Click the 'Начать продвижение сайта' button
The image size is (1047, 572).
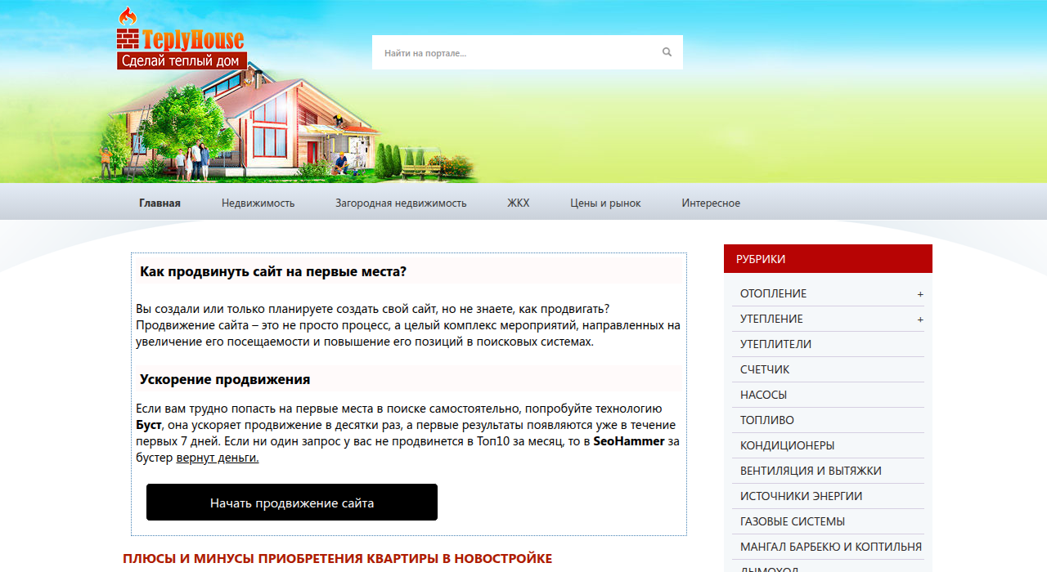pyautogui.click(x=292, y=503)
